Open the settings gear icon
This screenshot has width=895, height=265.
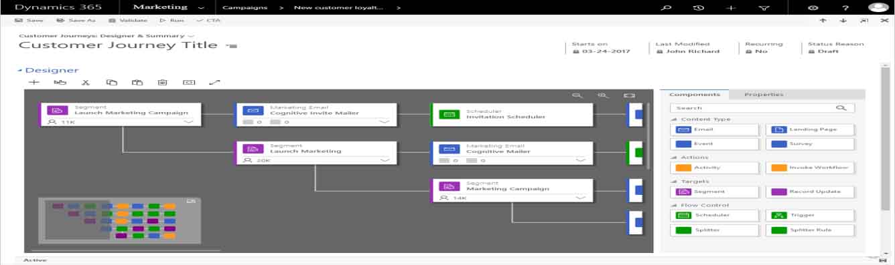point(813,8)
